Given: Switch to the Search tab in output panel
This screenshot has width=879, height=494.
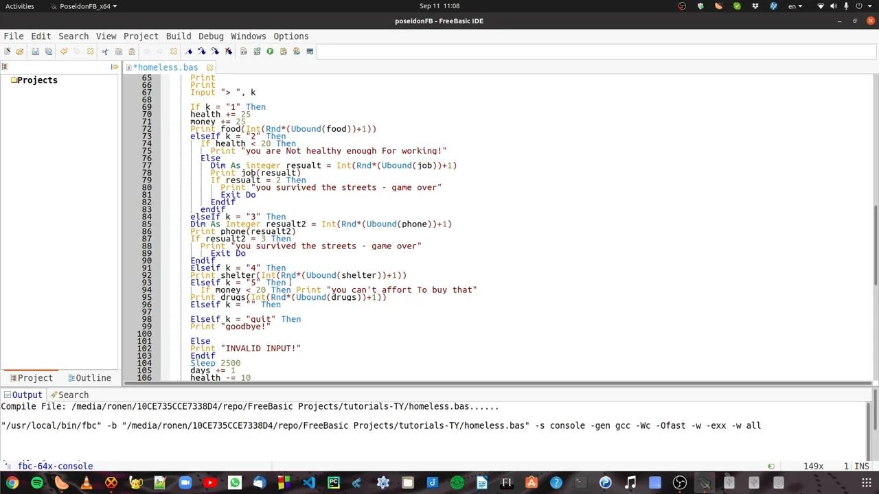Looking at the screenshot, I should [x=73, y=395].
